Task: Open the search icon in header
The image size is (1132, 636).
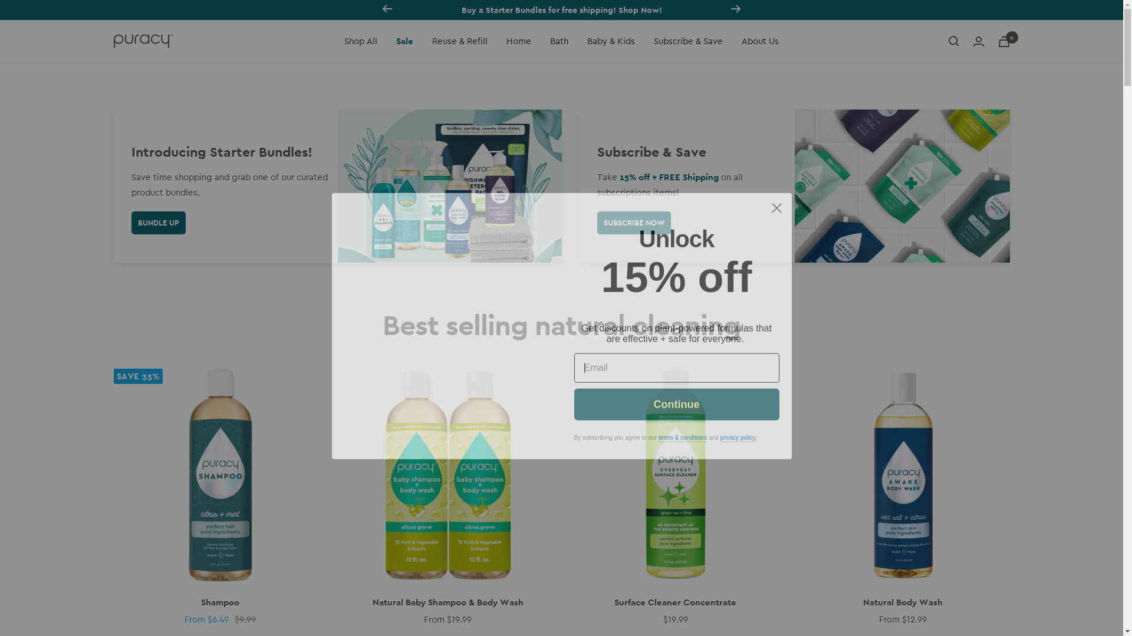Action: point(953,41)
